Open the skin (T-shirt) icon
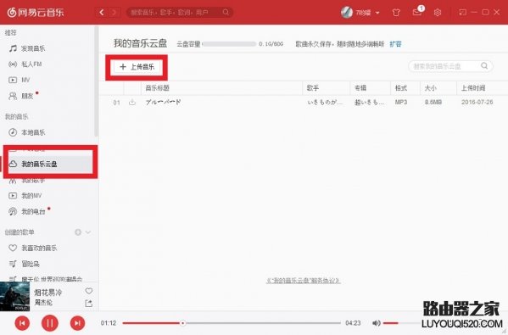The height and width of the screenshot is (335, 508). [396, 13]
